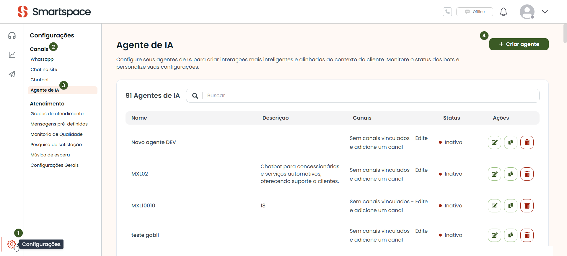Duplicate the Novo agente DEV agent
Screen dimensions: 567x256
[511, 143]
